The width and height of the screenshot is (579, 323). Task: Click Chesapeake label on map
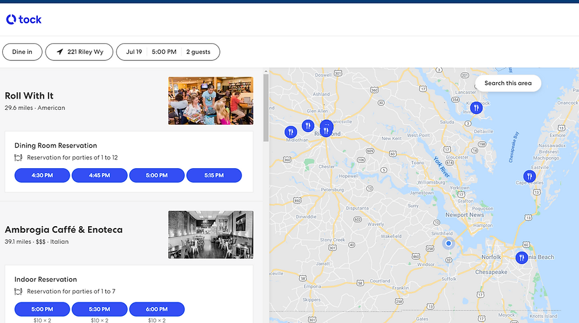click(491, 272)
